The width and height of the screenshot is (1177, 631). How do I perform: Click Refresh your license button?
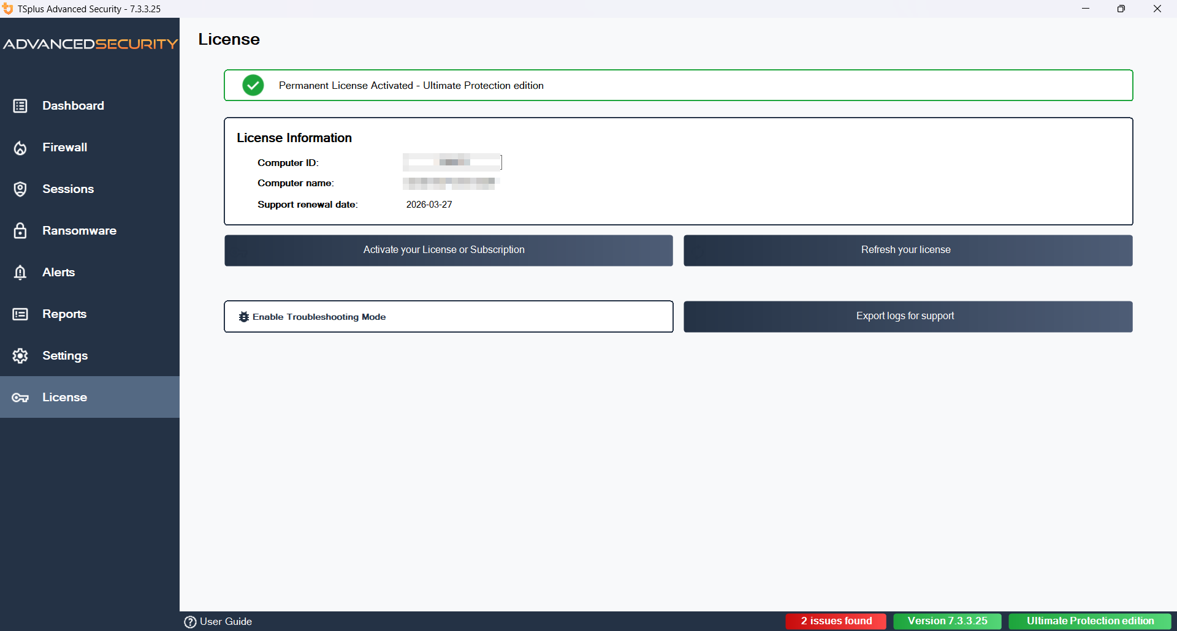point(908,251)
